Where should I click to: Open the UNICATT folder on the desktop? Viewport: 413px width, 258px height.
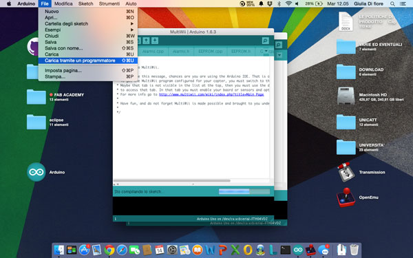click(346, 122)
